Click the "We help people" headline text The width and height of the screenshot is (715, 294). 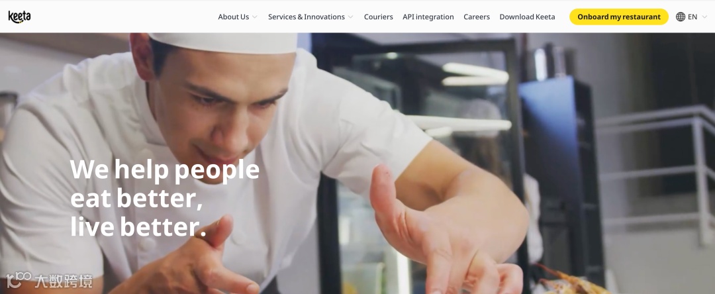(x=165, y=170)
